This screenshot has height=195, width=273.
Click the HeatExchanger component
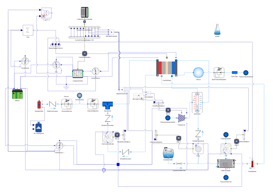click(226, 164)
